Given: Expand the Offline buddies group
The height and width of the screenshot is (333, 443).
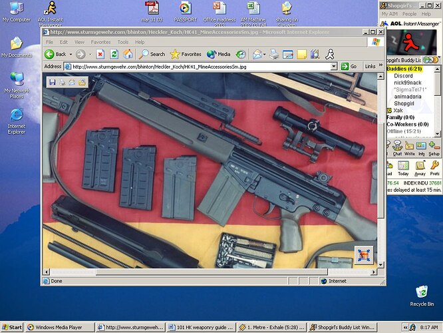Looking at the screenshot, I should (402, 131).
